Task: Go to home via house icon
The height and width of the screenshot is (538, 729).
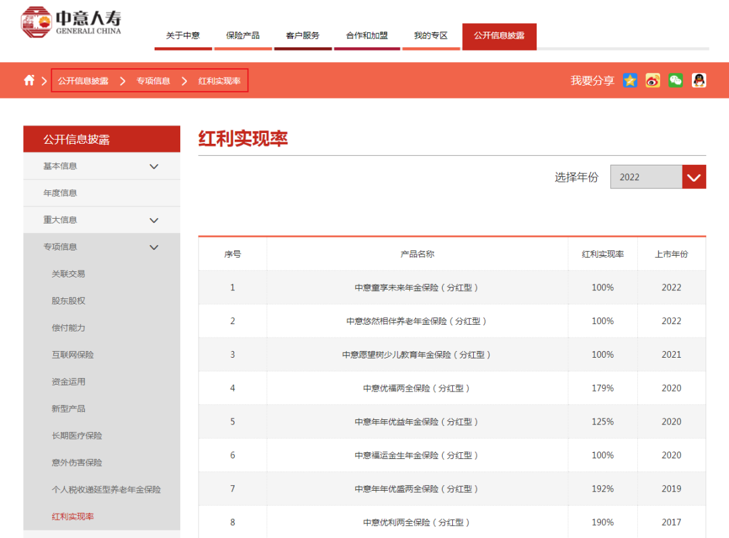Action: tap(29, 80)
